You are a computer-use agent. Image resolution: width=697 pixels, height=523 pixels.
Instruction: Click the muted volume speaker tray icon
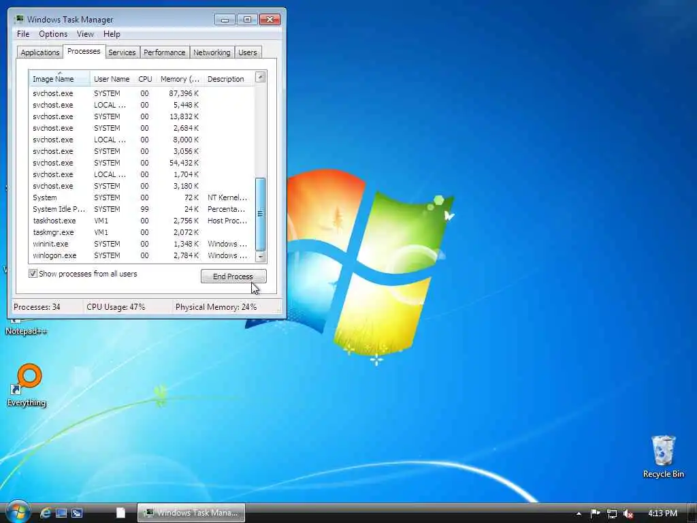tap(628, 513)
